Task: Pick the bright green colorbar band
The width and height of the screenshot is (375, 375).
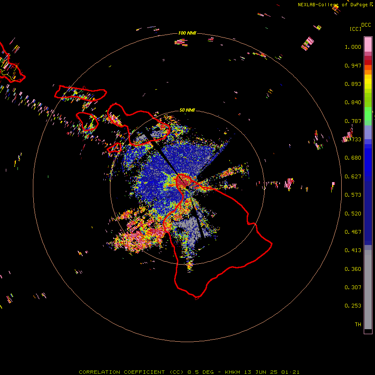Action: 368,114
